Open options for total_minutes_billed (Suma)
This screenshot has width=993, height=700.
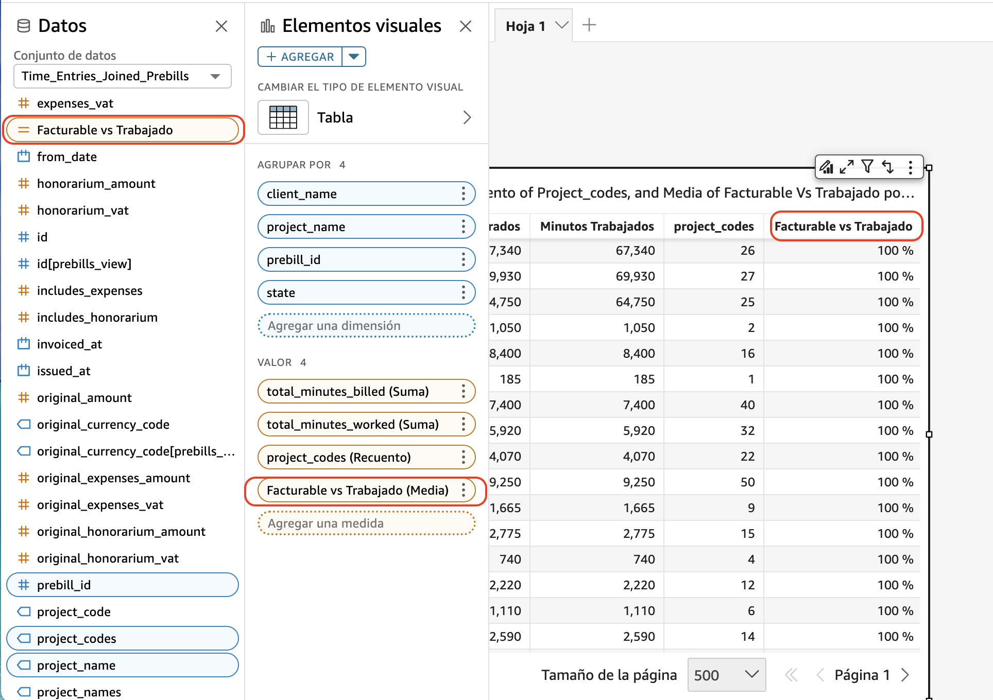464,392
